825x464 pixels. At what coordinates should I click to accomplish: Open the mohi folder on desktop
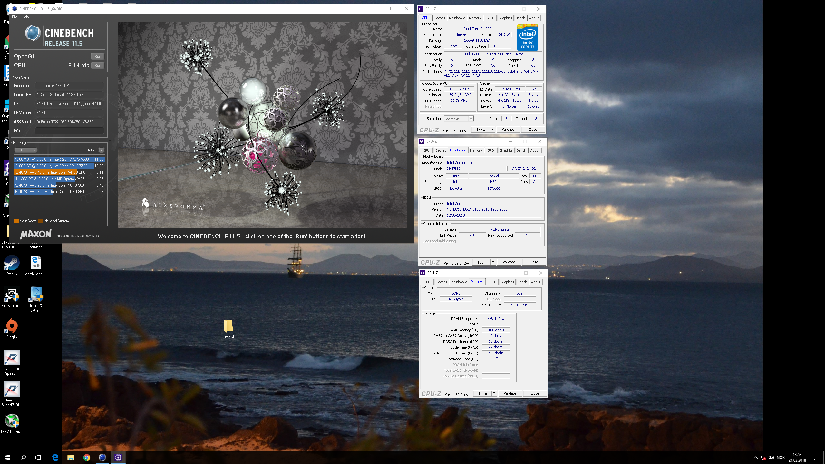click(229, 329)
